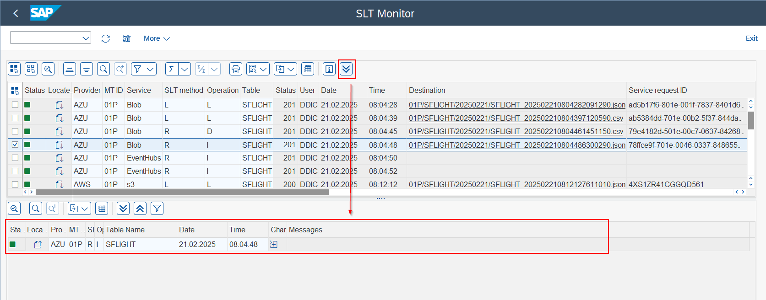Click the double-down arrow in upper toolbar

tap(347, 69)
